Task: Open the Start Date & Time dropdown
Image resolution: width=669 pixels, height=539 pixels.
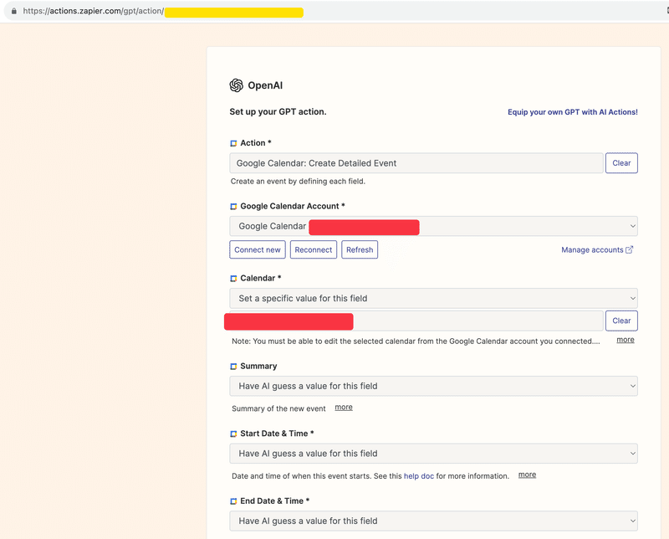Action: click(x=433, y=454)
